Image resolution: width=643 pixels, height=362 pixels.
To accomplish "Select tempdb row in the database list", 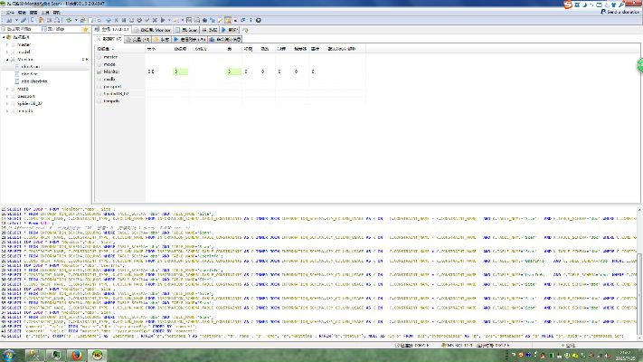I will coord(111,100).
